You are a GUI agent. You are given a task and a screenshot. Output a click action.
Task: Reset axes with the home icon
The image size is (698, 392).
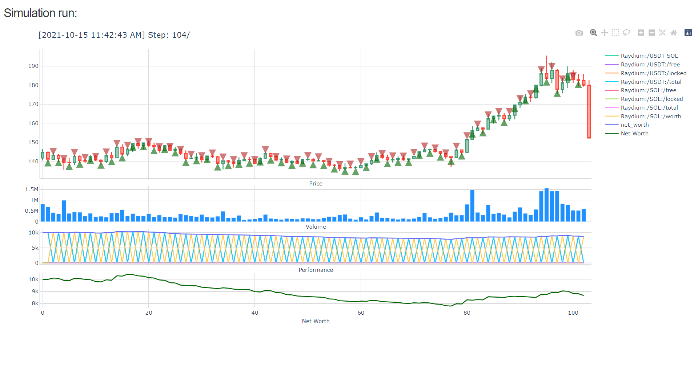(674, 33)
